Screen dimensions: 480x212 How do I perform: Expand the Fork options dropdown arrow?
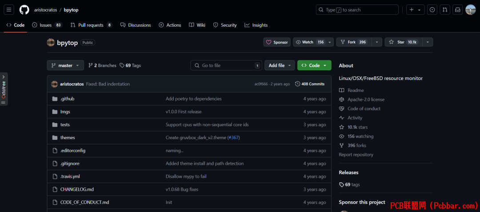point(377,42)
